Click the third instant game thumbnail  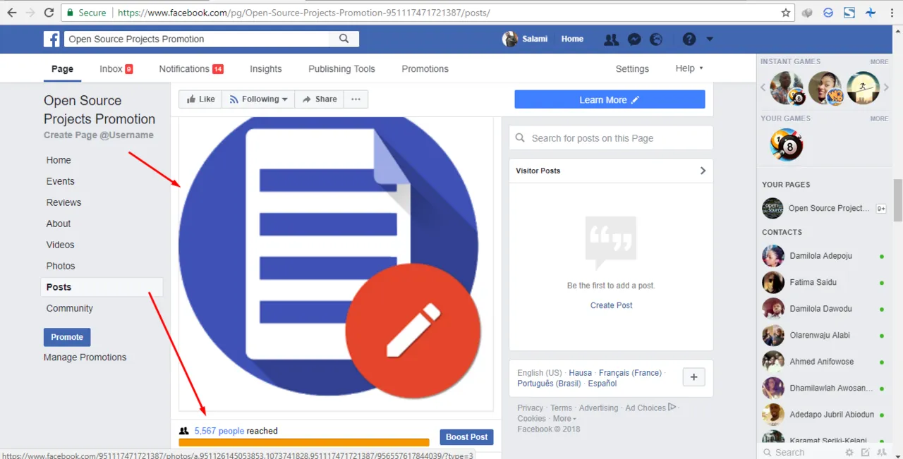(x=863, y=88)
